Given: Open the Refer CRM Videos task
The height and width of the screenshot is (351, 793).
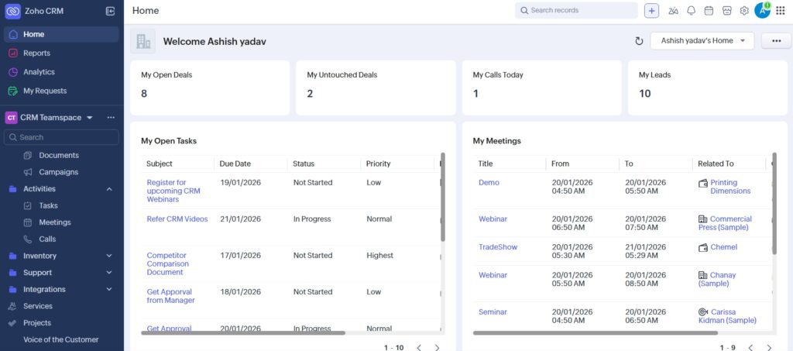Looking at the screenshot, I should pos(177,219).
